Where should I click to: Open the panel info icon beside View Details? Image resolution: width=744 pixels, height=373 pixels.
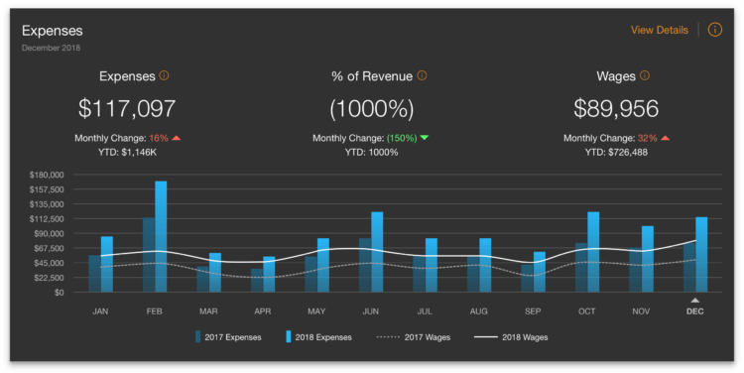[x=714, y=30]
